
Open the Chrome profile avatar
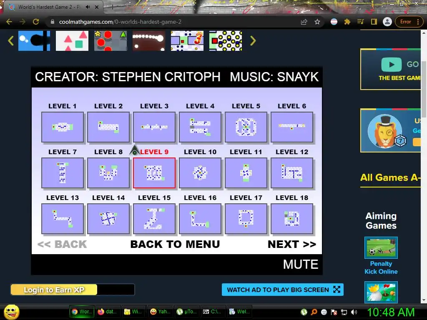(x=387, y=22)
